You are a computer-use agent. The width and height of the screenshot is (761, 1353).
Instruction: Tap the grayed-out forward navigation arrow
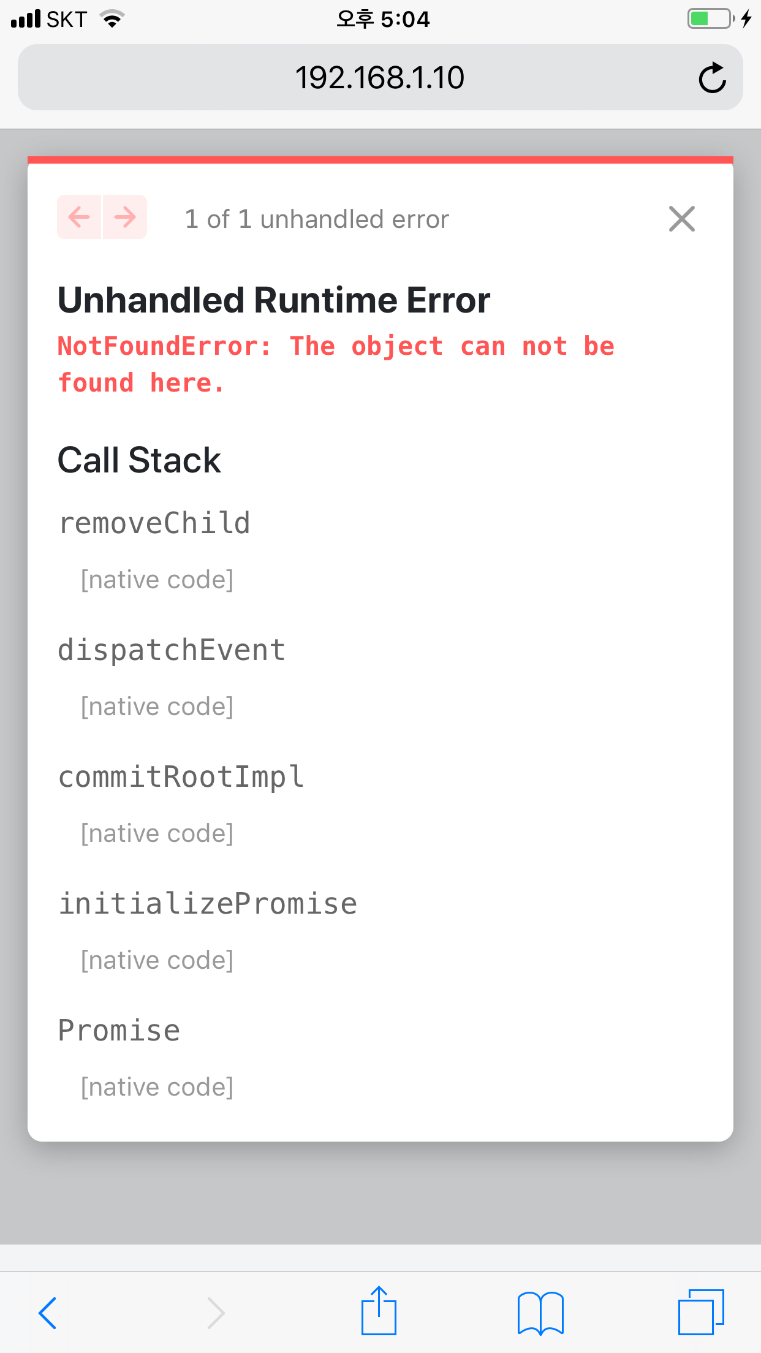pyautogui.click(x=215, y=1311)
